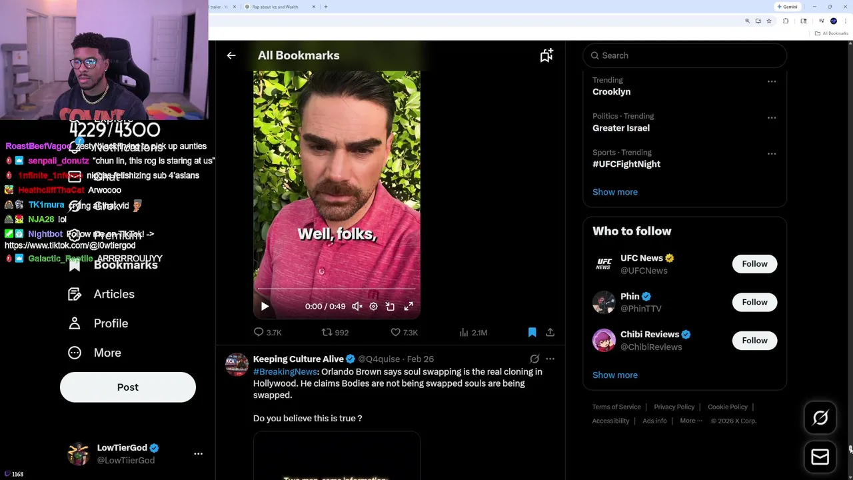Open the Chrome zoom indicator icon
The height and width of the screenshot is (480, 853).
click(747, 21)
